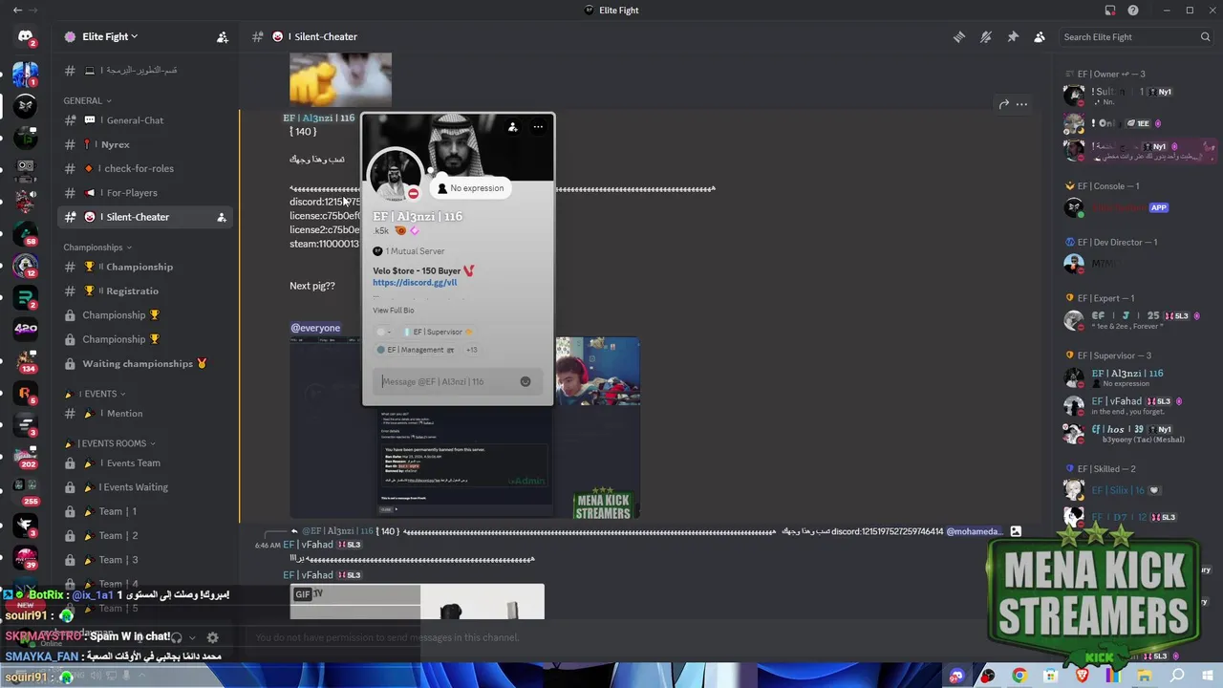Click 1 Mutual Server in popup
The image size is (1223, 688).
409,251
